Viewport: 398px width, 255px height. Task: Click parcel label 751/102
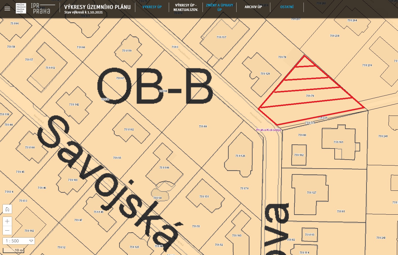[x=129, y=130]
